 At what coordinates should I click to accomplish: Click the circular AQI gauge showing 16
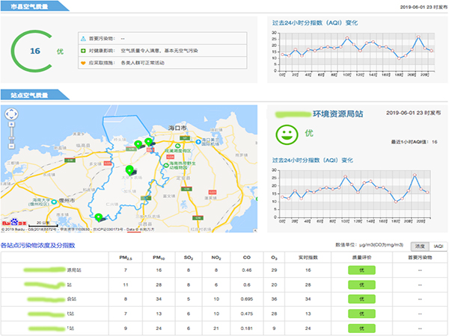coord(34,51)
